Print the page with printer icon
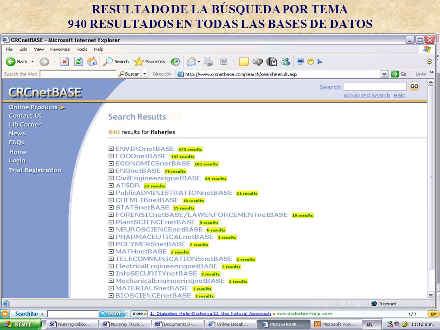 (x=208, y=61)
